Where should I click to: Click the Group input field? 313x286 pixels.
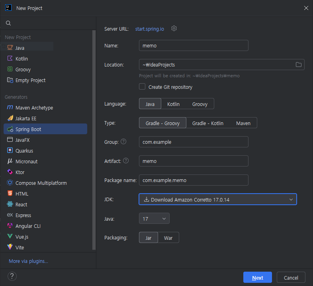194,142
